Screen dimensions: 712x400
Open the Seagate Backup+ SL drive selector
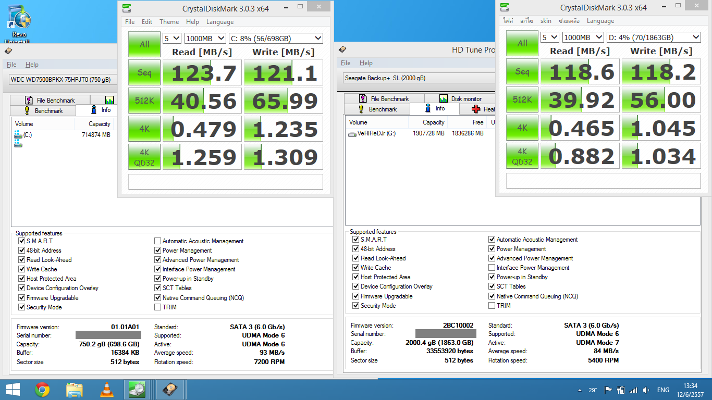tap(419, 78)
